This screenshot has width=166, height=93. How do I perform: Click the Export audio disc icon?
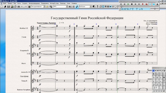point(15,6)
